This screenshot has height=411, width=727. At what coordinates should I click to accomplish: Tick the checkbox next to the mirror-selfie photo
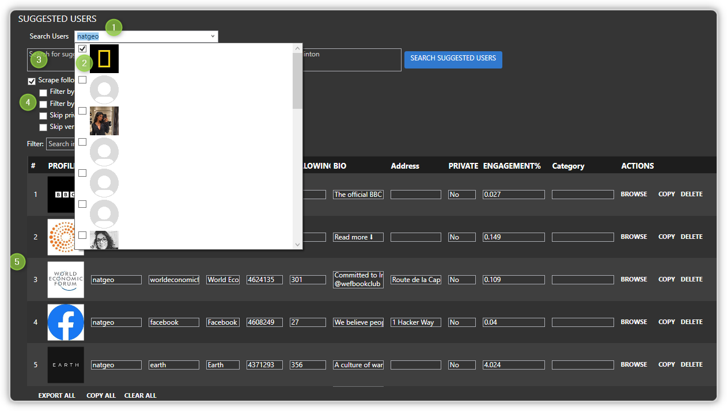(x=82, y=111)
